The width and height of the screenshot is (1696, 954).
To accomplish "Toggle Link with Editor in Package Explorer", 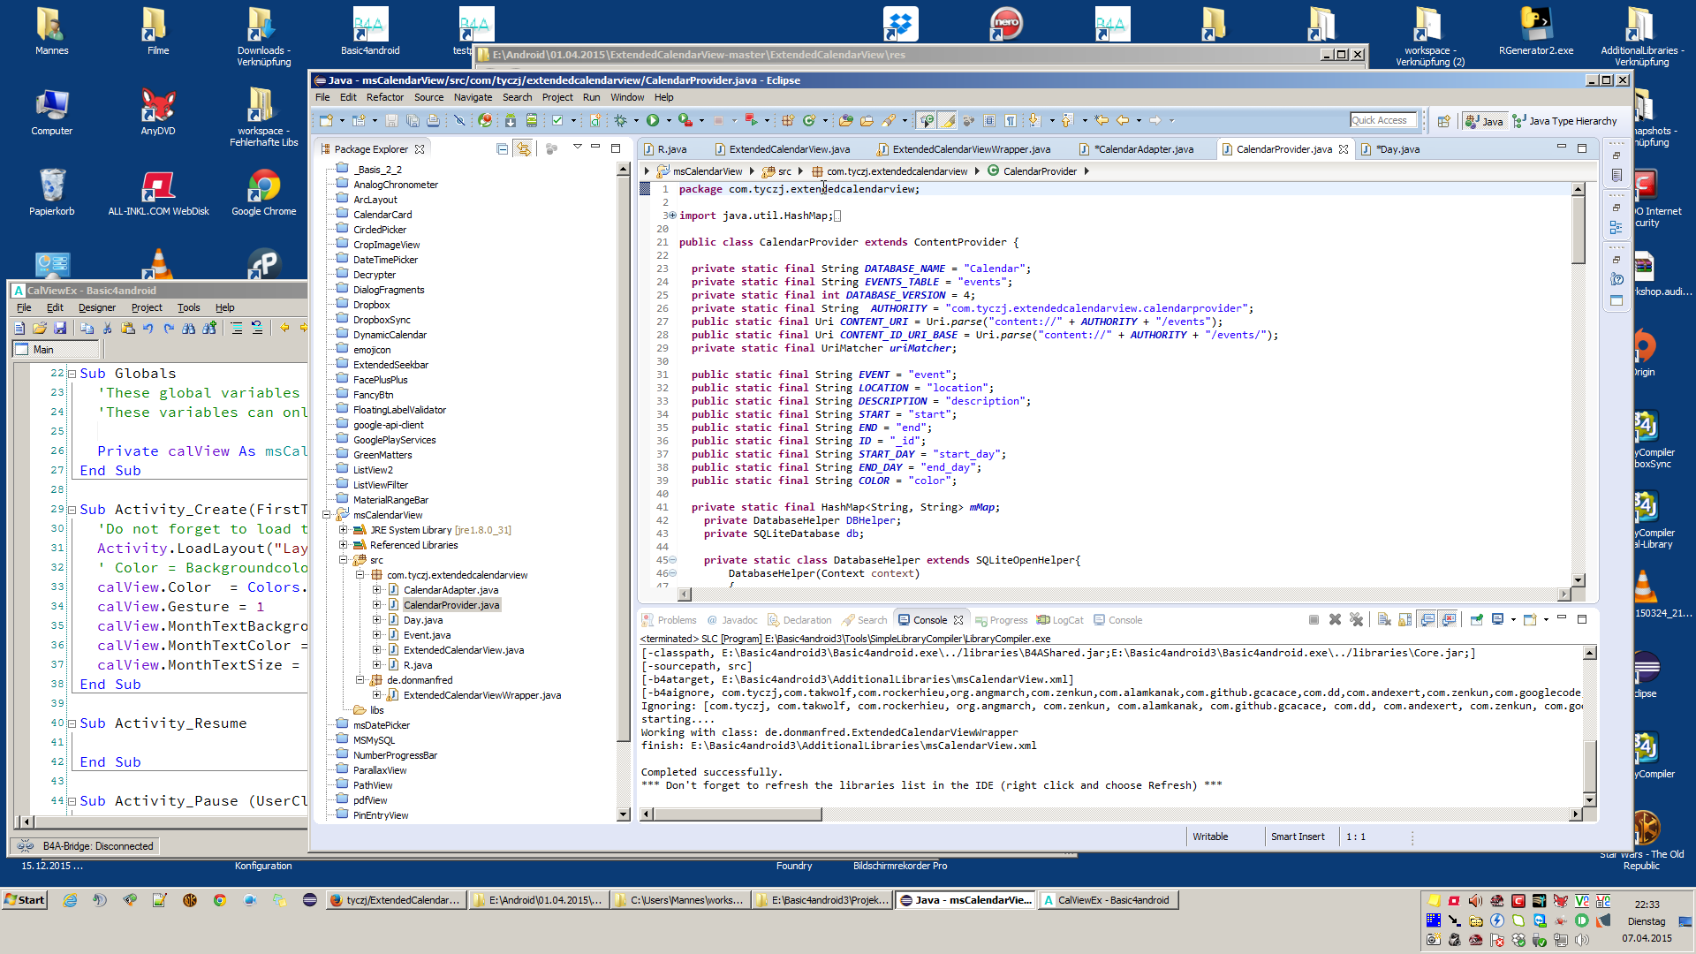I will [x=524, y=149].
